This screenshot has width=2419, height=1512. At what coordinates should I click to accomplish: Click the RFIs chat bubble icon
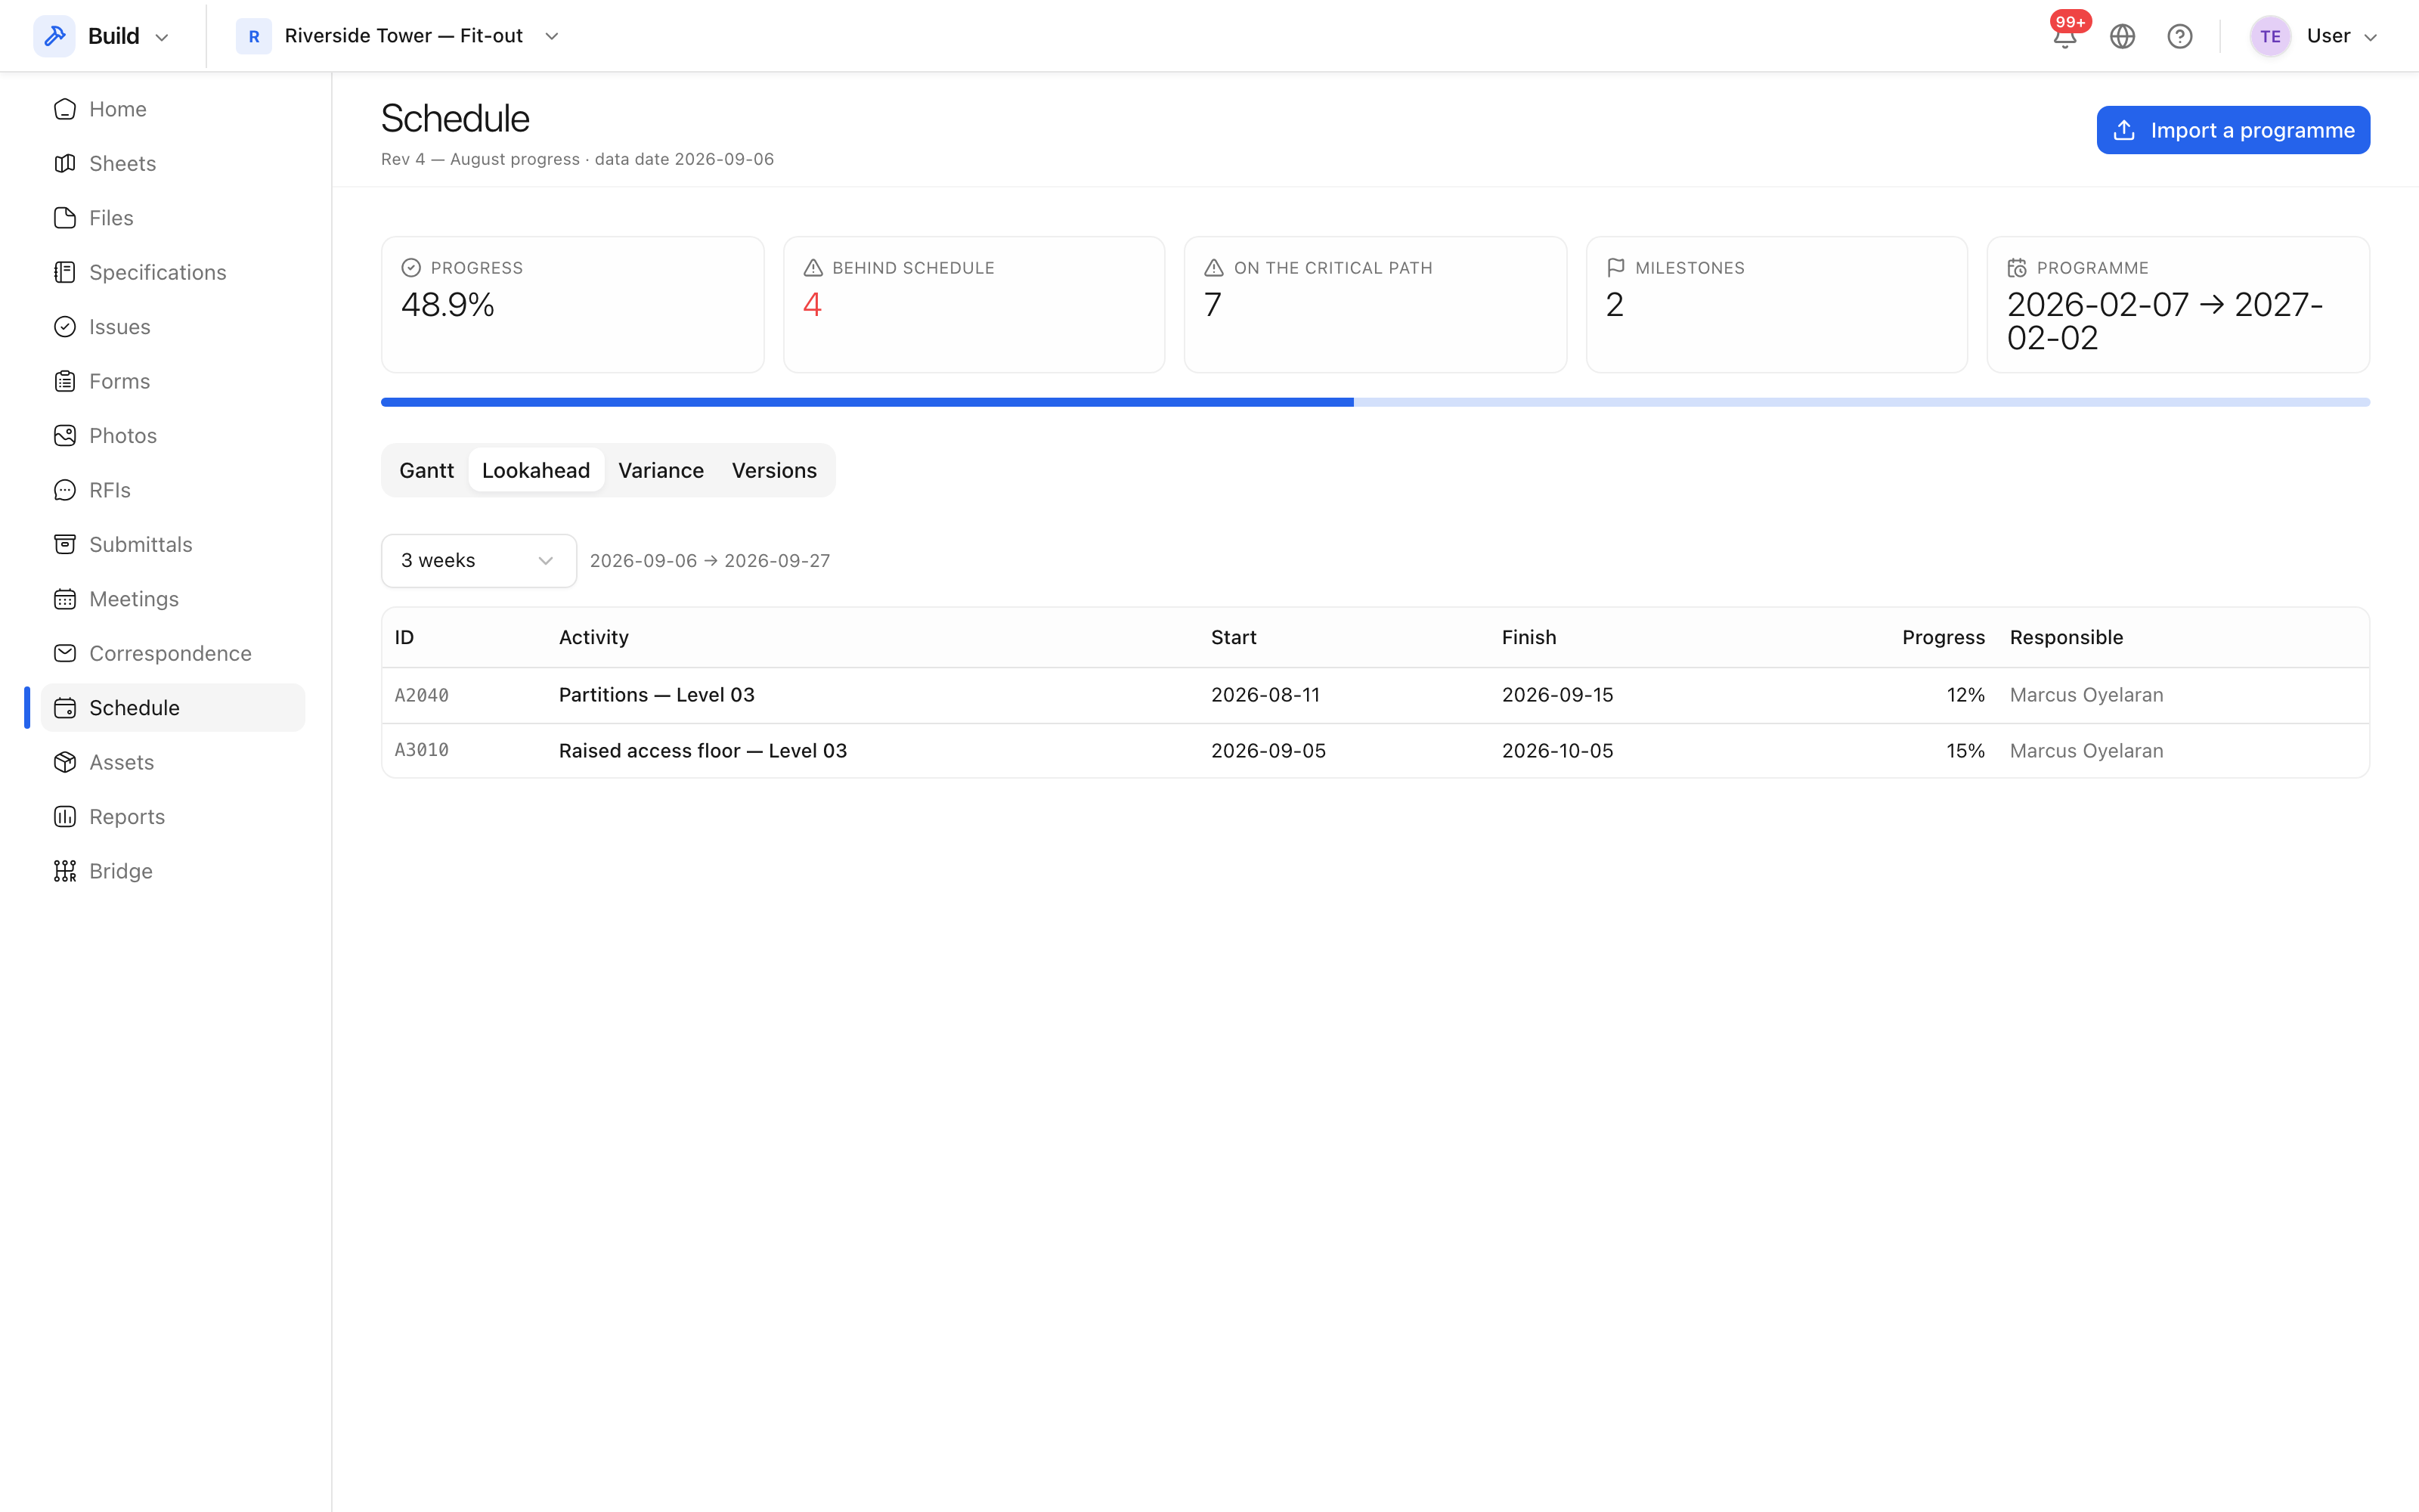pos(65,490)
